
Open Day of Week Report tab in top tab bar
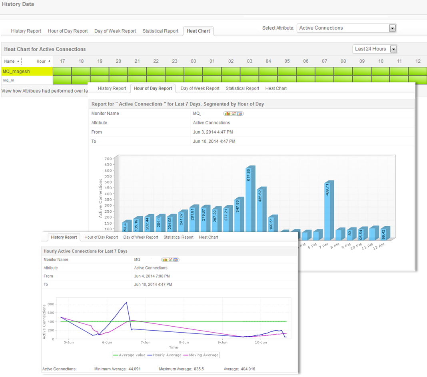click(115, 31)
